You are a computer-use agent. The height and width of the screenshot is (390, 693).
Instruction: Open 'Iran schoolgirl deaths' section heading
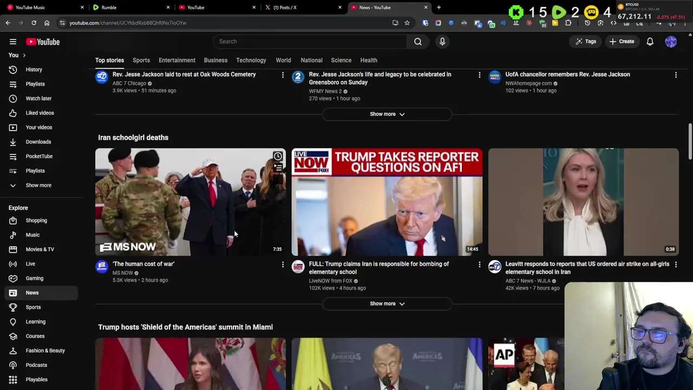[x=133, y=138]
